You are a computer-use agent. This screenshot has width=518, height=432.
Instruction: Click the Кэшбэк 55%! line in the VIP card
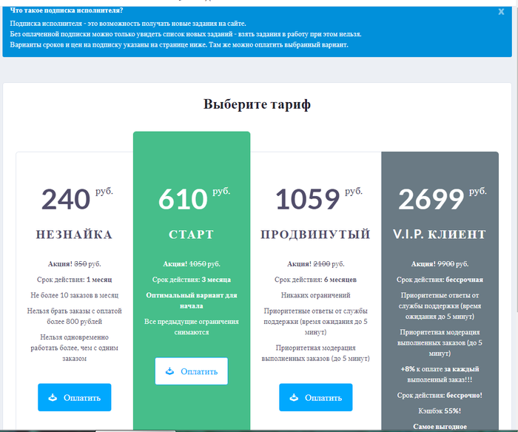point(440,411)
